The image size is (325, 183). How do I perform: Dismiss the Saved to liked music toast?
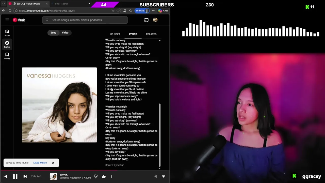[x=53, y=163]
